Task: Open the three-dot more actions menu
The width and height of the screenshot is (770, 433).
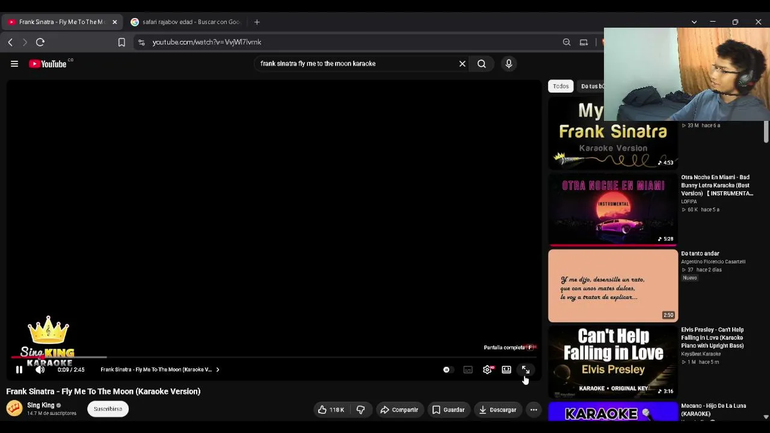Action: [x=534, y=410]
